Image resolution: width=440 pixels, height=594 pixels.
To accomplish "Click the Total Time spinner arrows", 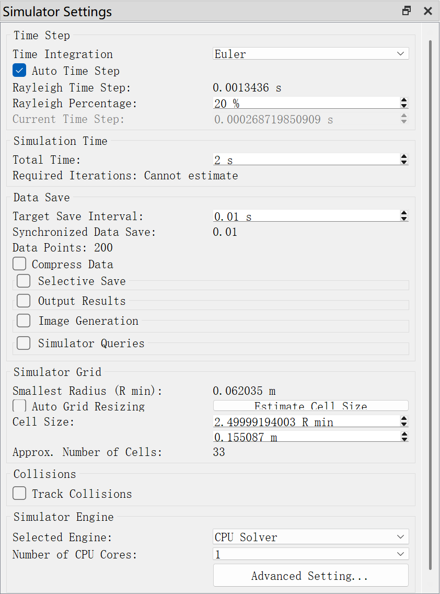I will [403, 159].
